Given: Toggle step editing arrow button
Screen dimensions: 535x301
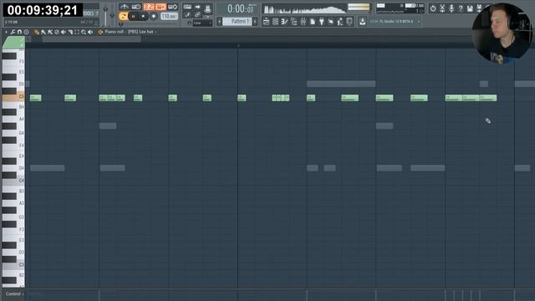Looking at the screenshot, I should tap(197, 7).
